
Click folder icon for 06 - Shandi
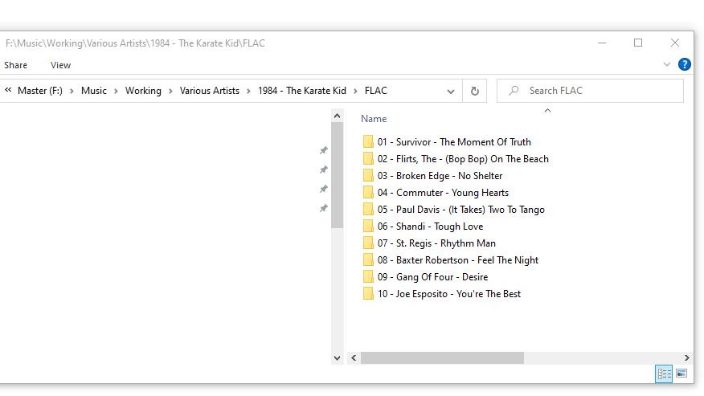click(x=368, y=227)
